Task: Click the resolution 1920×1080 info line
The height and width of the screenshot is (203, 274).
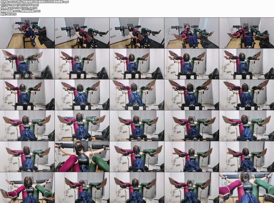Action: [19, 8]
